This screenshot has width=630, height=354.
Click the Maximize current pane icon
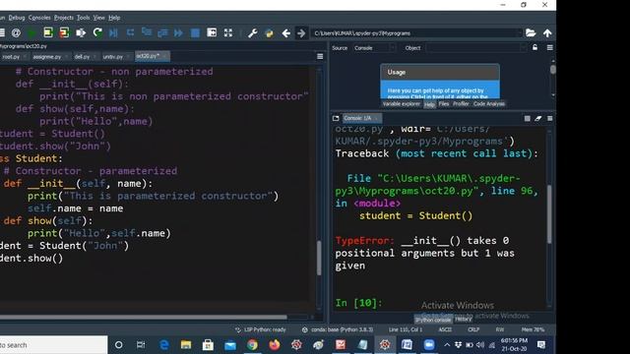click(212, 32)
